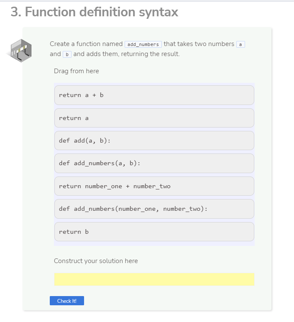
Task: Click the 'that takes two numbers' text
Action: [199, 44]
